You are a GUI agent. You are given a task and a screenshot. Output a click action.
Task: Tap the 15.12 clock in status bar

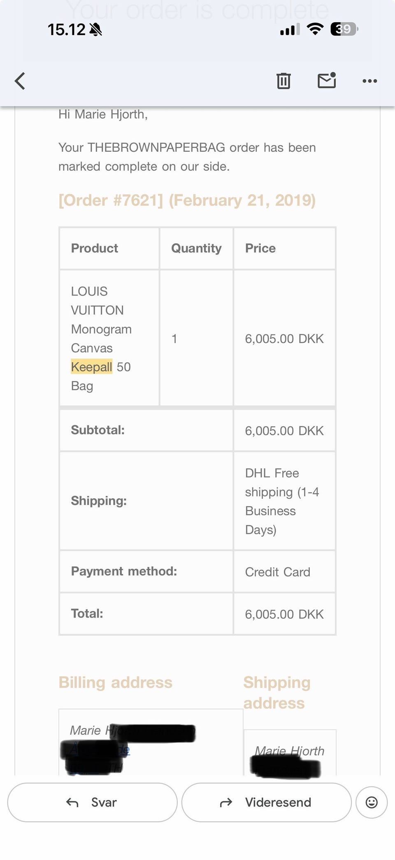point(66,30)
